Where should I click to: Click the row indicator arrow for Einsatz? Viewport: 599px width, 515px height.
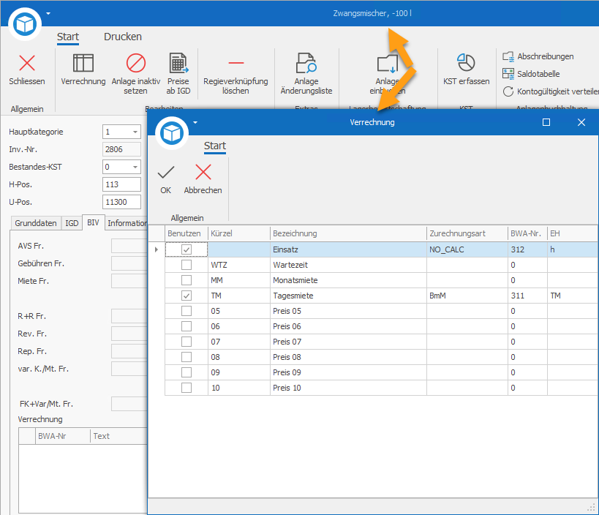tap(157, 249)
